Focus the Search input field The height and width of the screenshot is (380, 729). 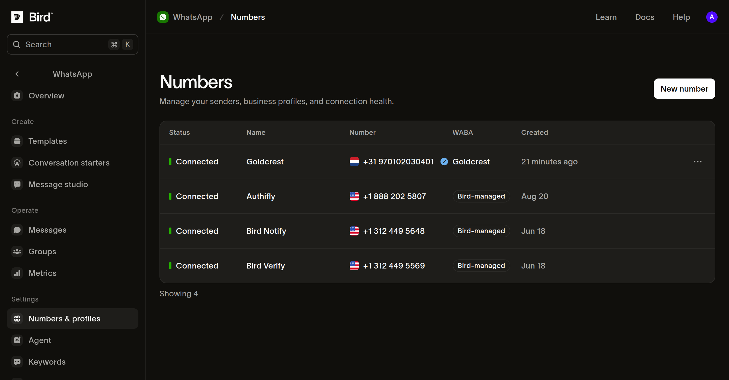[x=73, y=44]
